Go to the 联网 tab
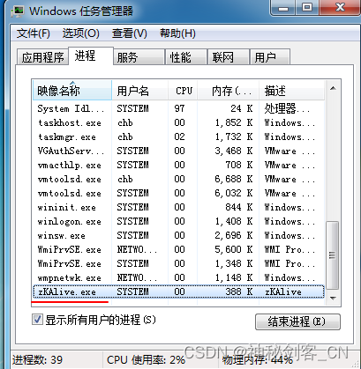 (x=229, y=57)
